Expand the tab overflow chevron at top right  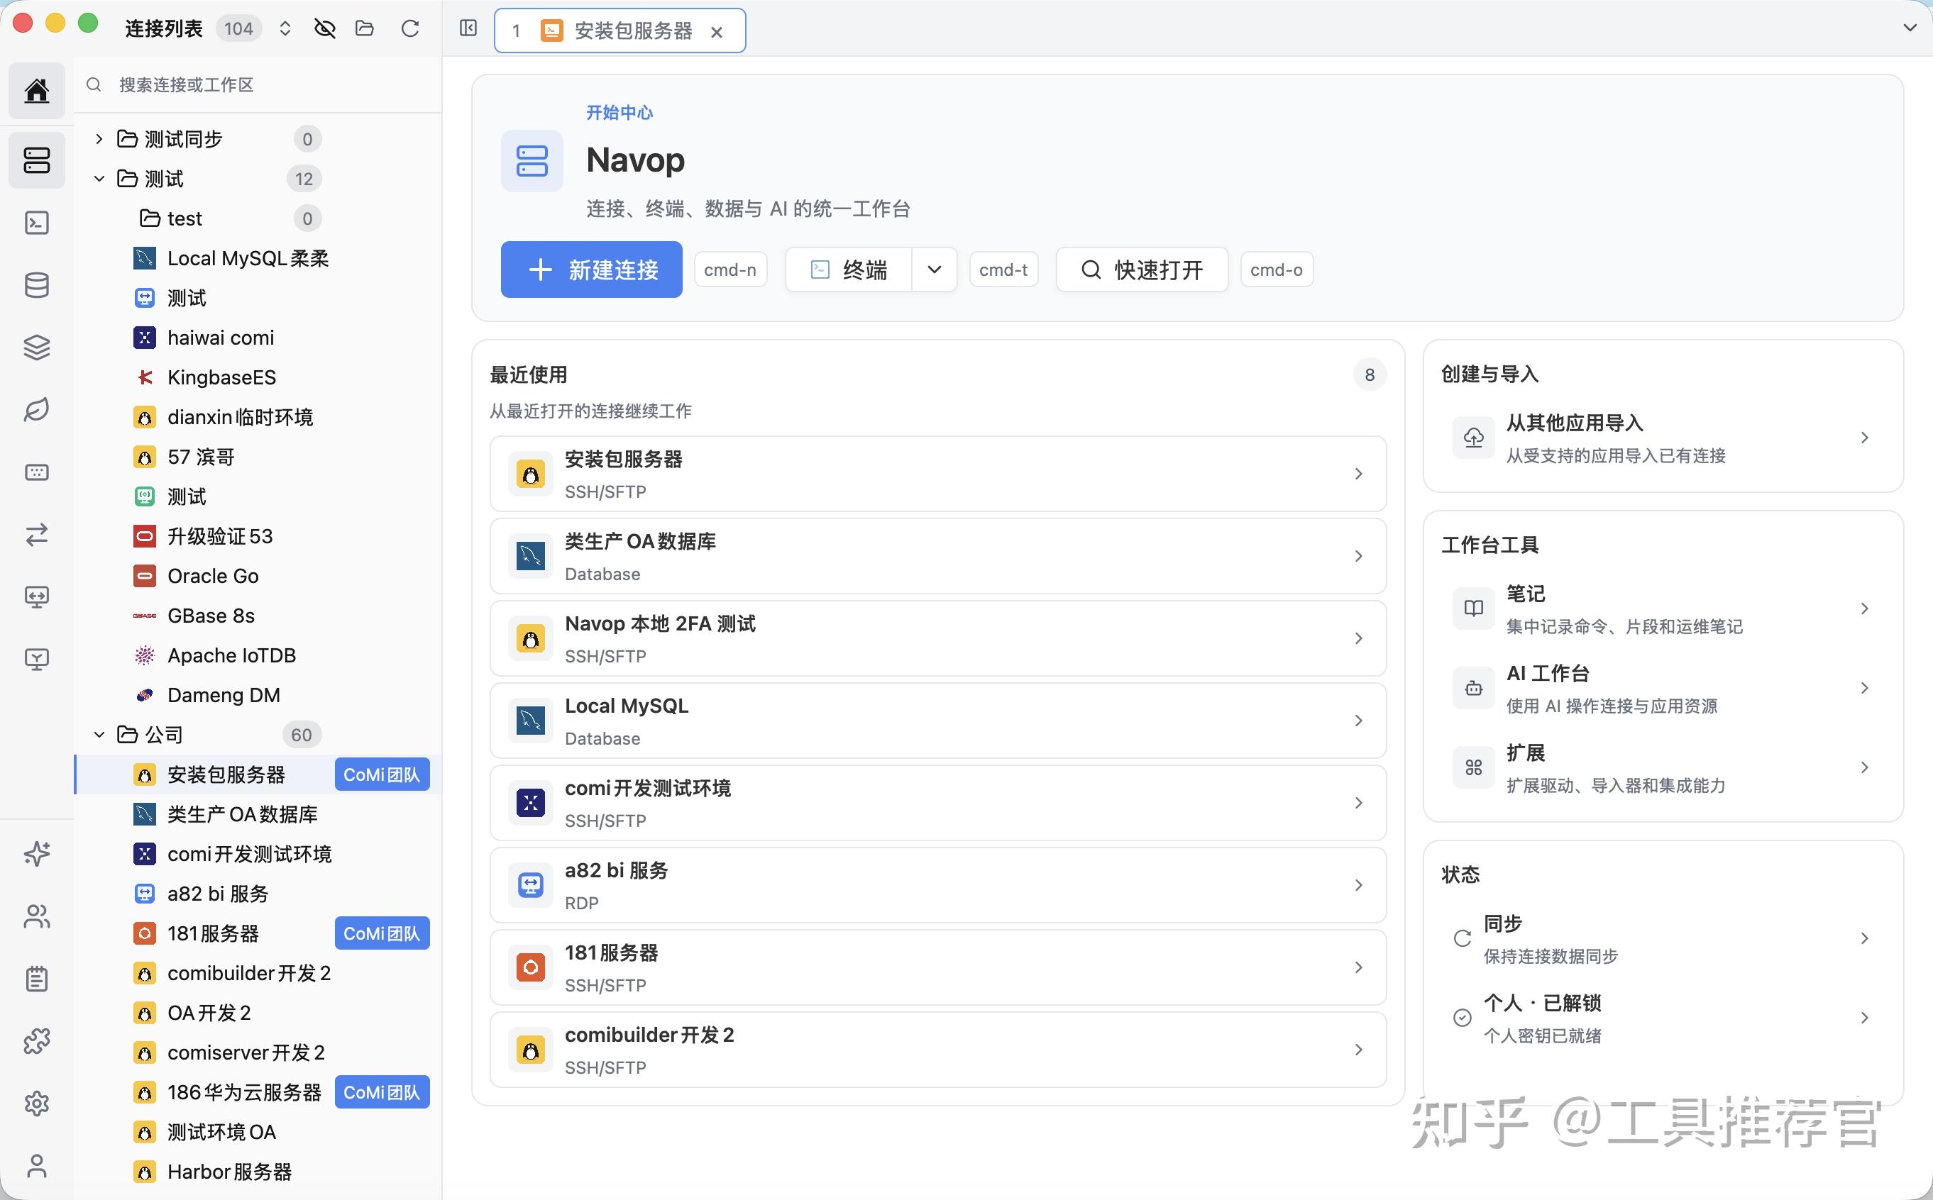tap(1909, 28)
